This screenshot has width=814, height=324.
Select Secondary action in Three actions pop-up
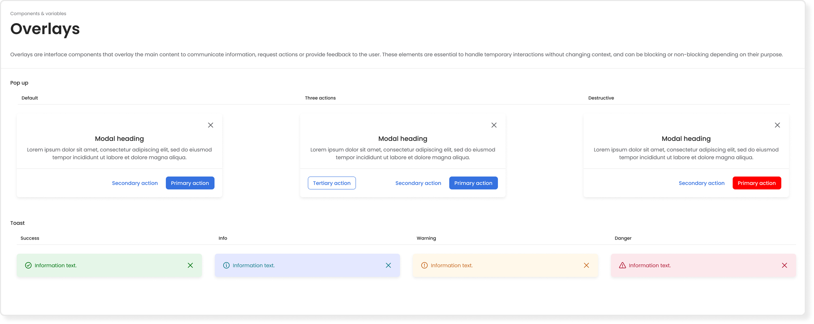coord(418,183)
